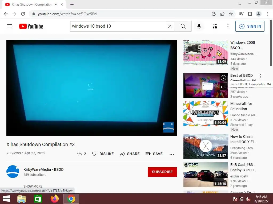Open the tab search chevron dropdown
273x204 pixels.
click(240, 5)
